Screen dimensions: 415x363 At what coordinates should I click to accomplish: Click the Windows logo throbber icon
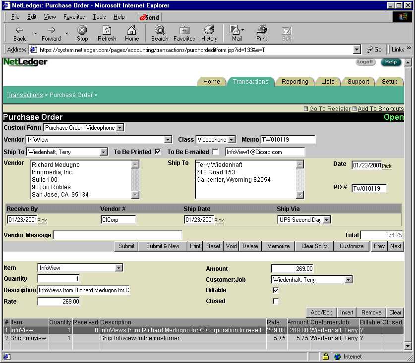tap(403, 17)
